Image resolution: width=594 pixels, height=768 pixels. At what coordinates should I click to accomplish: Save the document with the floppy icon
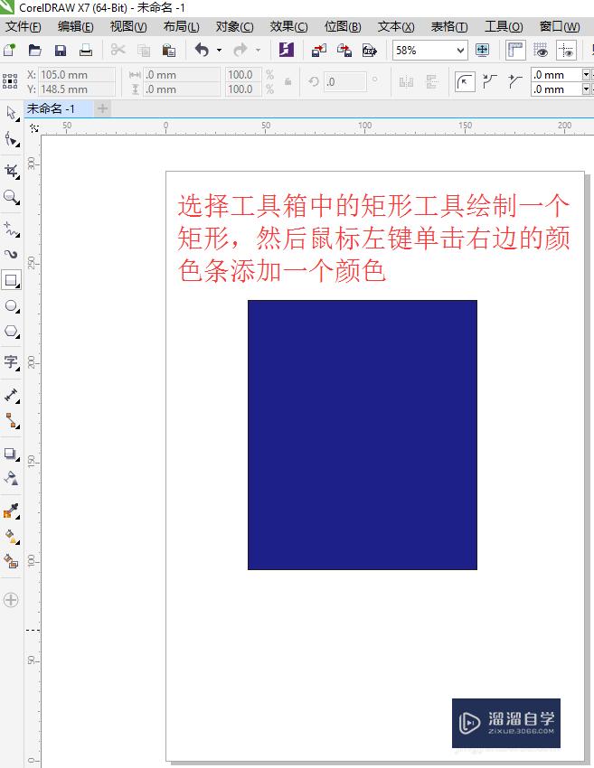coord(61,50)
